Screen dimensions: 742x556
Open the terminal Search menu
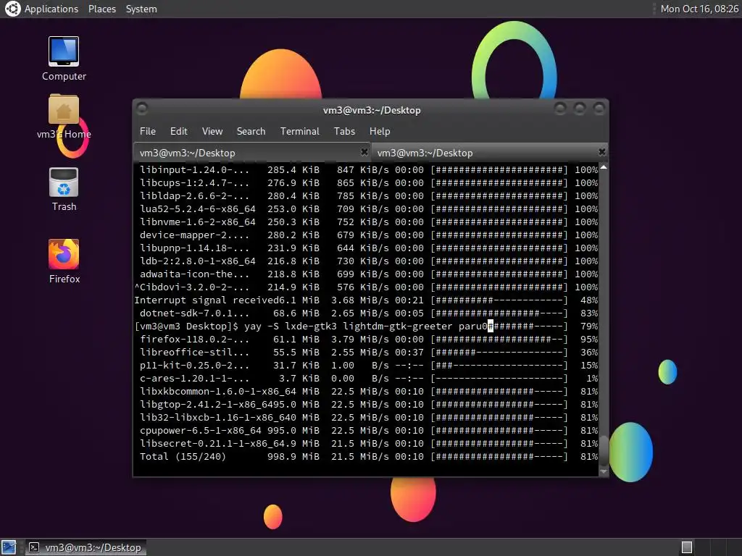[251, 132]
